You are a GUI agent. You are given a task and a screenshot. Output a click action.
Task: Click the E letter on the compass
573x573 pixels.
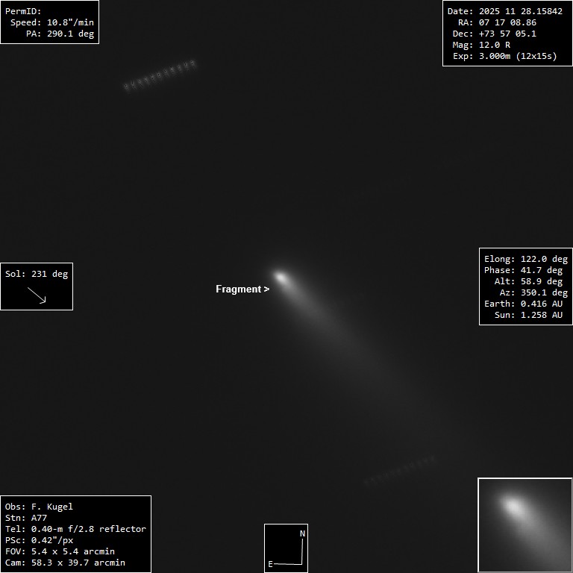270,564
